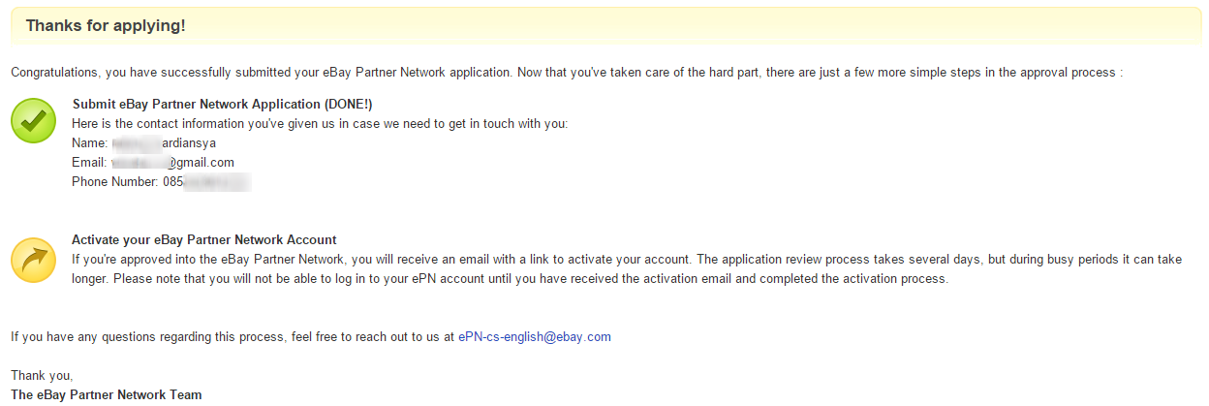Image resolution: width=1209 pixels, height=406 pixels.
Task: Open the ePN-cs-english@ebay.com email link
Action: coord(535,337)
